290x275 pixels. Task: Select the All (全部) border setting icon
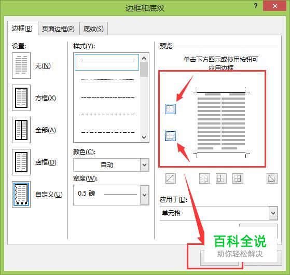tap(21, 130)
